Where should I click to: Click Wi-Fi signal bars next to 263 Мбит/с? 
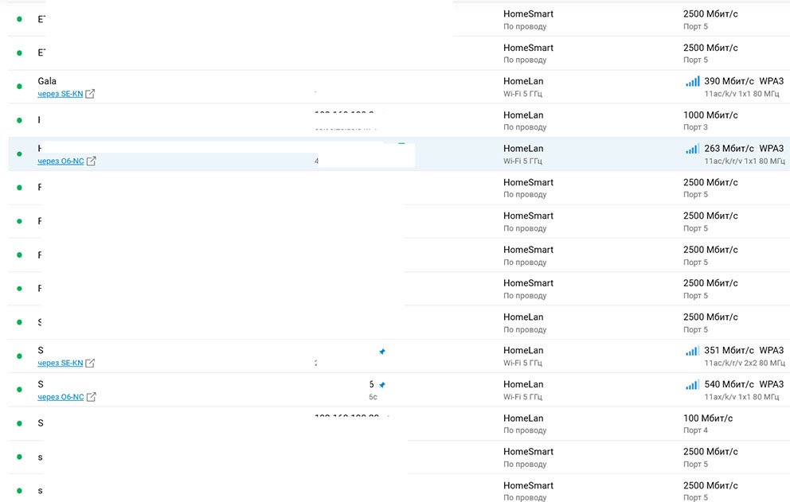tap(692, 149)
